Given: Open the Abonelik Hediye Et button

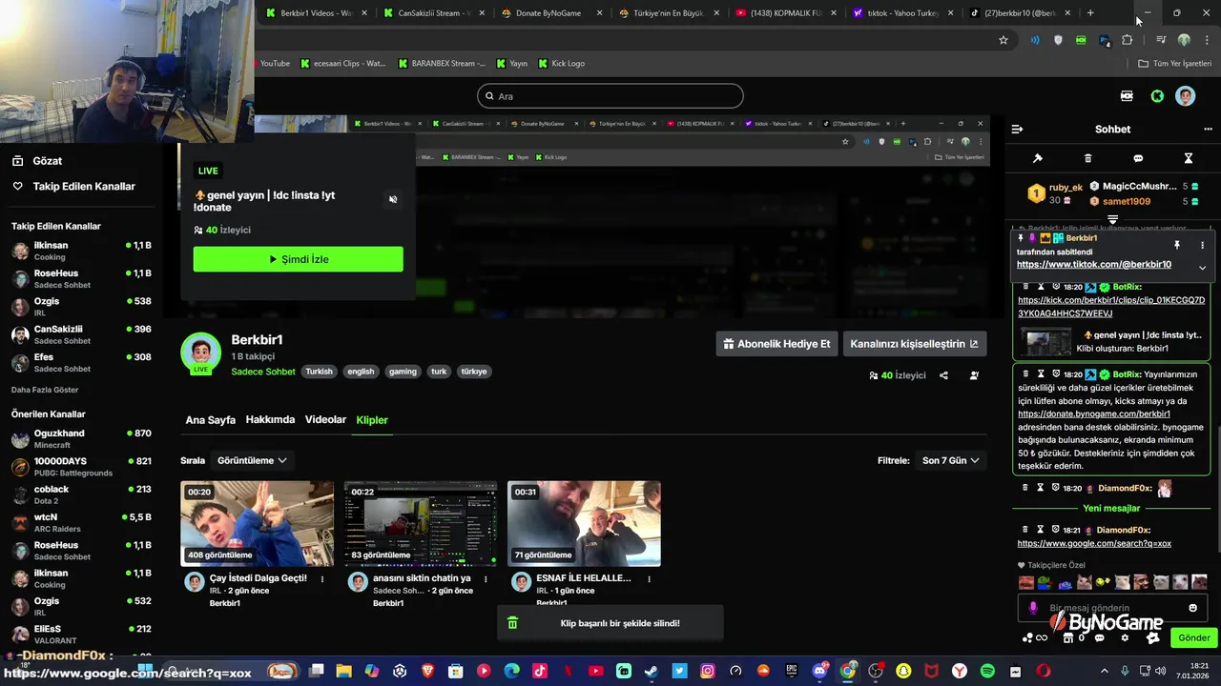Looking at the screenshot, I should tap(776, 344).
